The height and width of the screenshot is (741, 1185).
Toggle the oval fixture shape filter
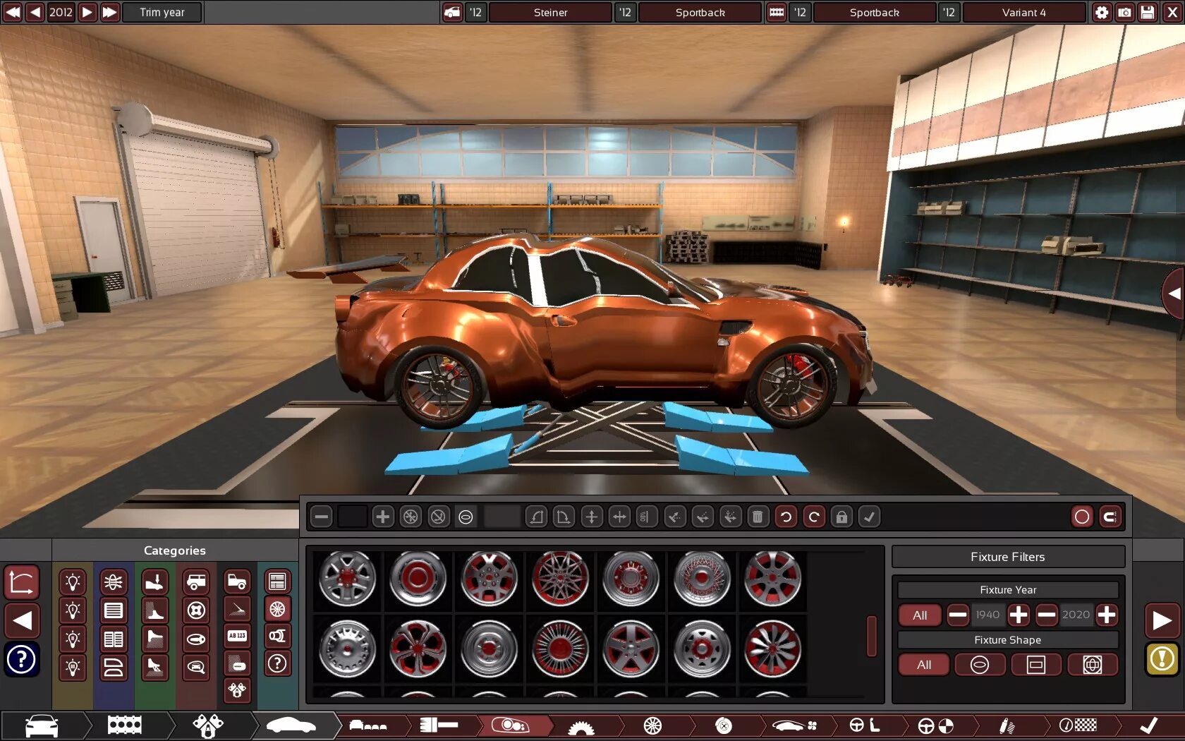point(980,665)
